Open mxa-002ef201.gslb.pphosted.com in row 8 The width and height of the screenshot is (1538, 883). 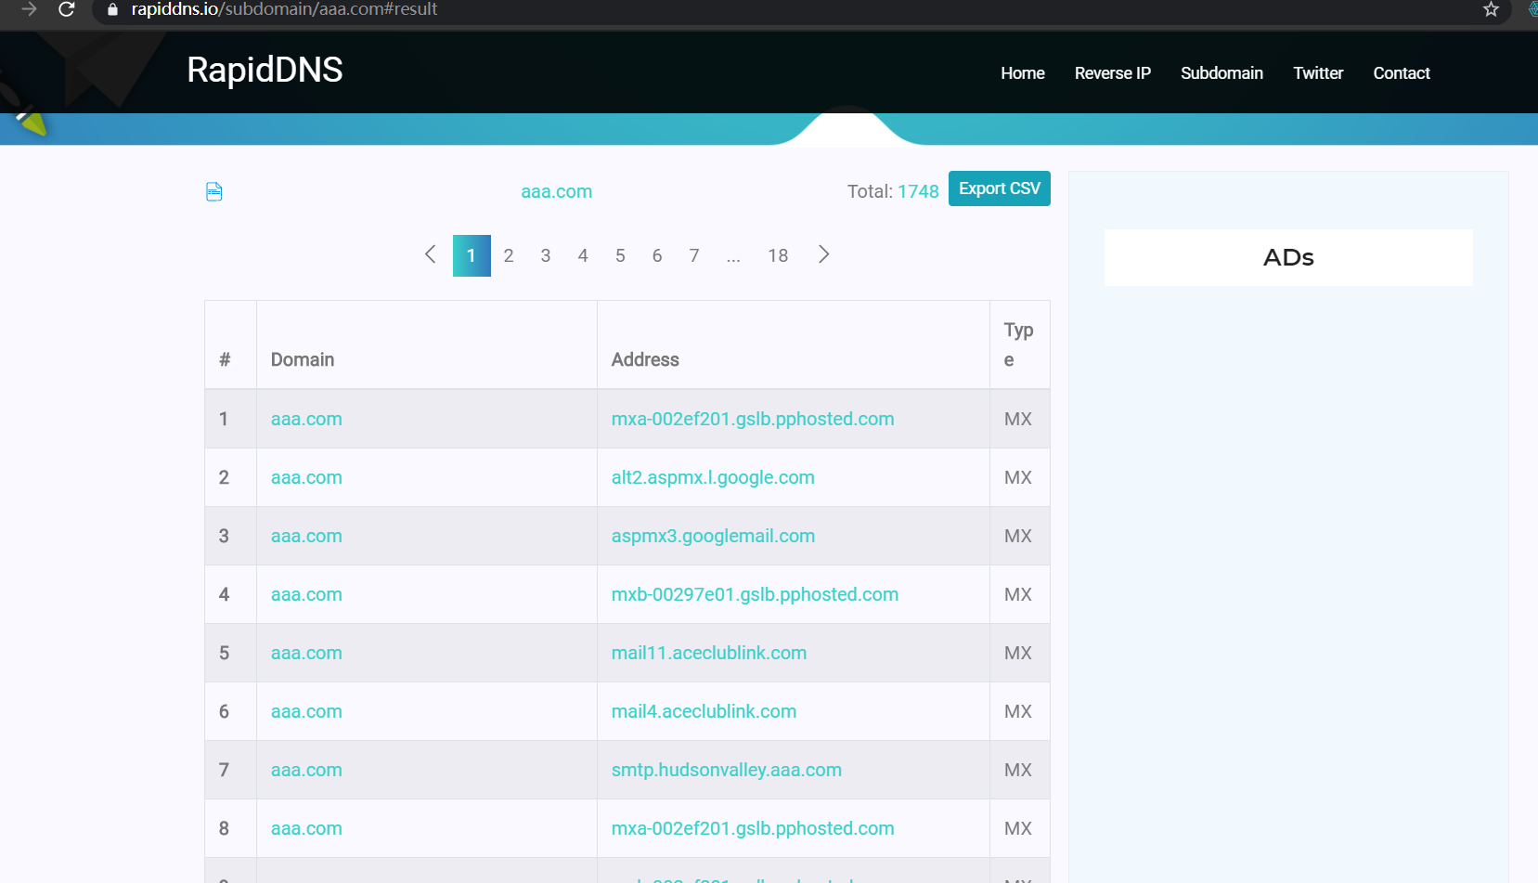coord(753,828)
